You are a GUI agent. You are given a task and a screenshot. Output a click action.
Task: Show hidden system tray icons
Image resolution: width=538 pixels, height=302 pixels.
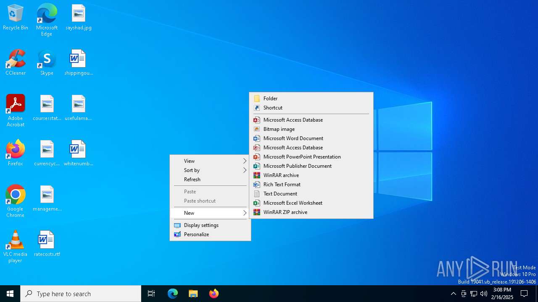coord(453,294)
